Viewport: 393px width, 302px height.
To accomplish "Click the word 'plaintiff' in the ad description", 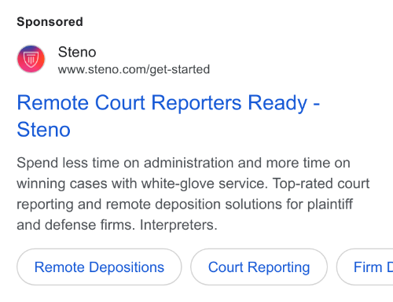I will (330, 204).
